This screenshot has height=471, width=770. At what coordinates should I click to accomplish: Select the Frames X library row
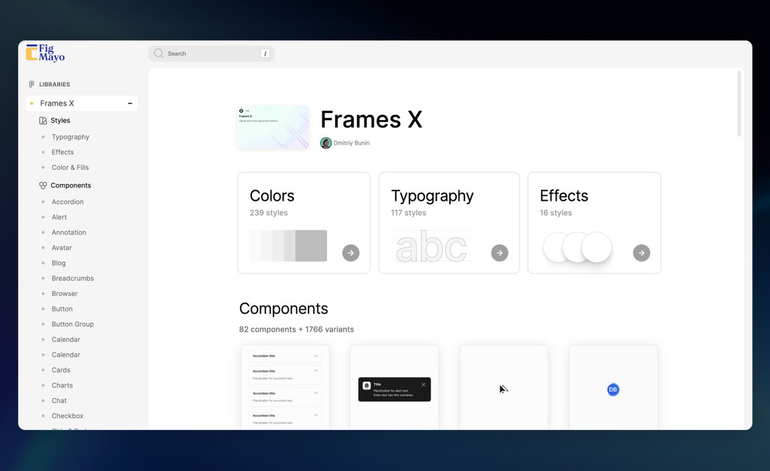pos(81,103)
